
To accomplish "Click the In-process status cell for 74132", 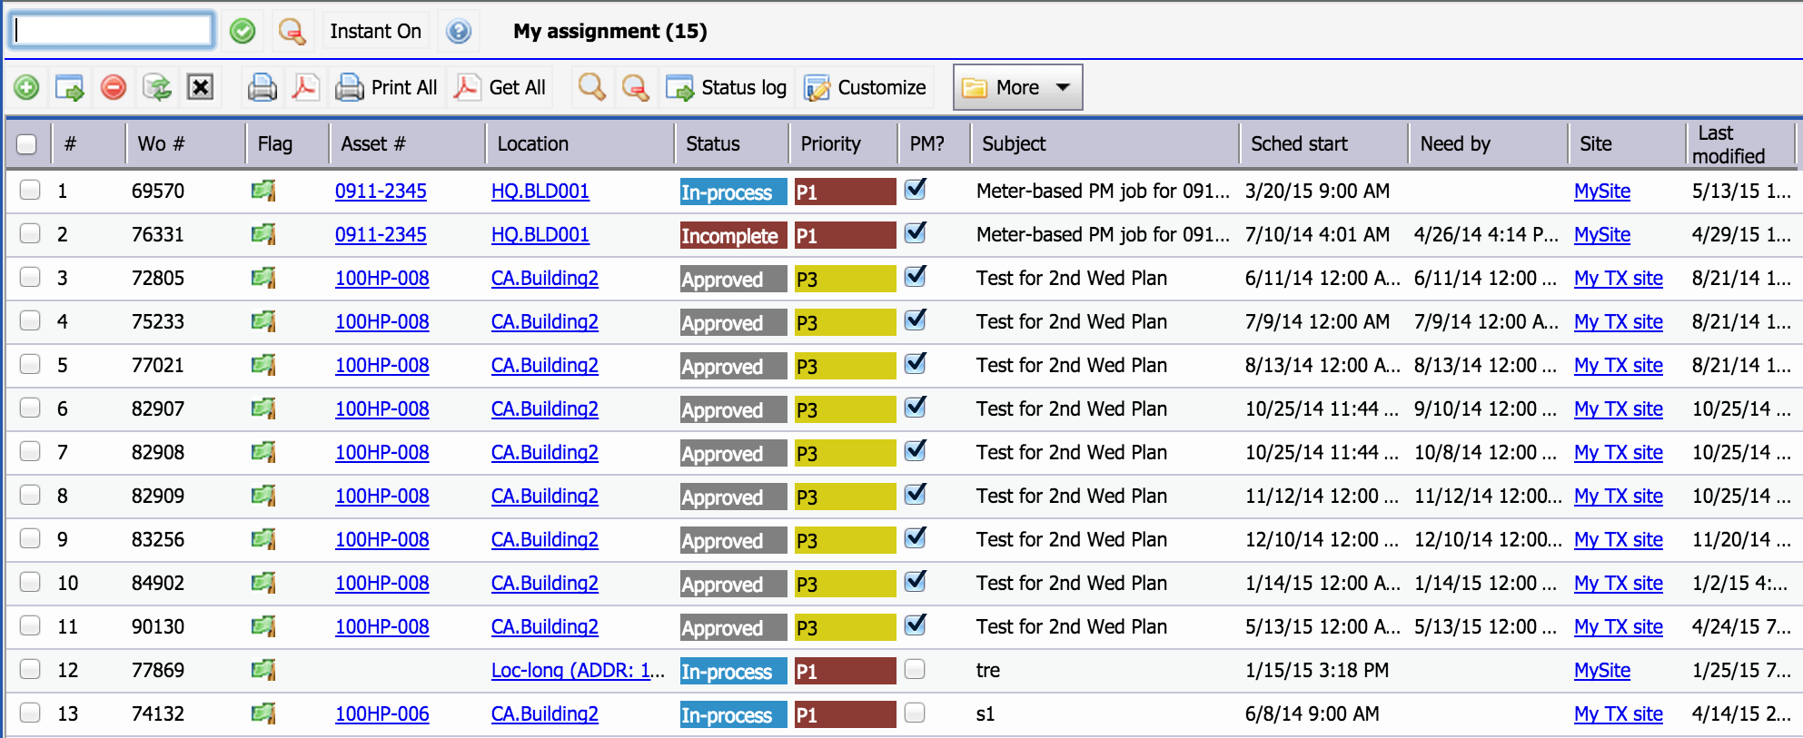I will (733, 714).
